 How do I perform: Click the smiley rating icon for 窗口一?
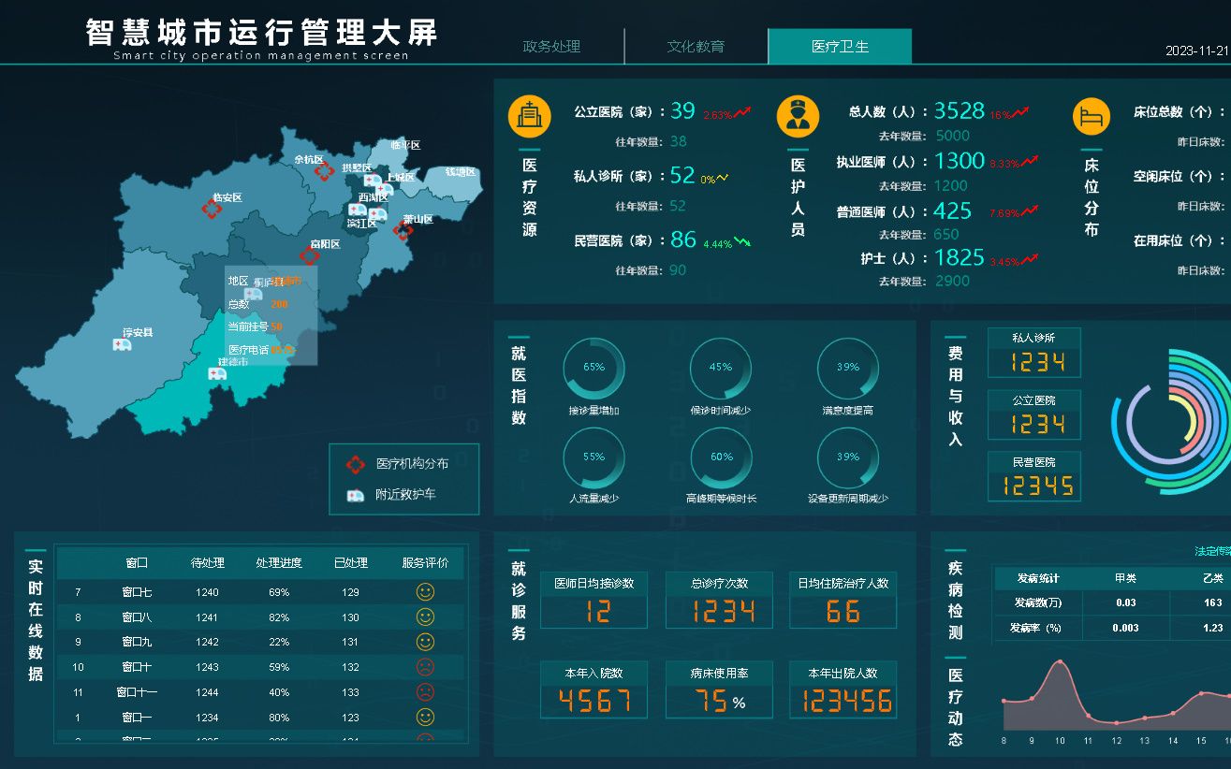[x=425, y=718]
